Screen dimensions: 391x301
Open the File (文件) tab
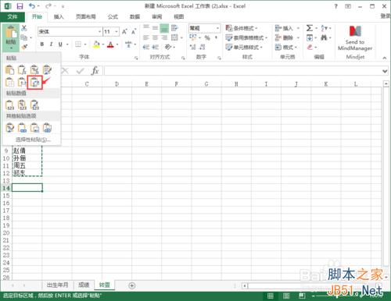pos(13,17)
